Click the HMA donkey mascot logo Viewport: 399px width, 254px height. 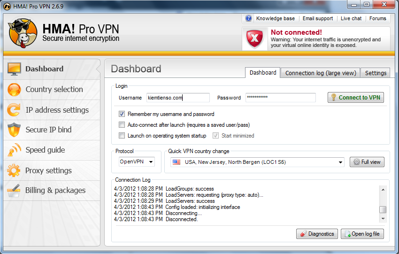pos(23,32)
